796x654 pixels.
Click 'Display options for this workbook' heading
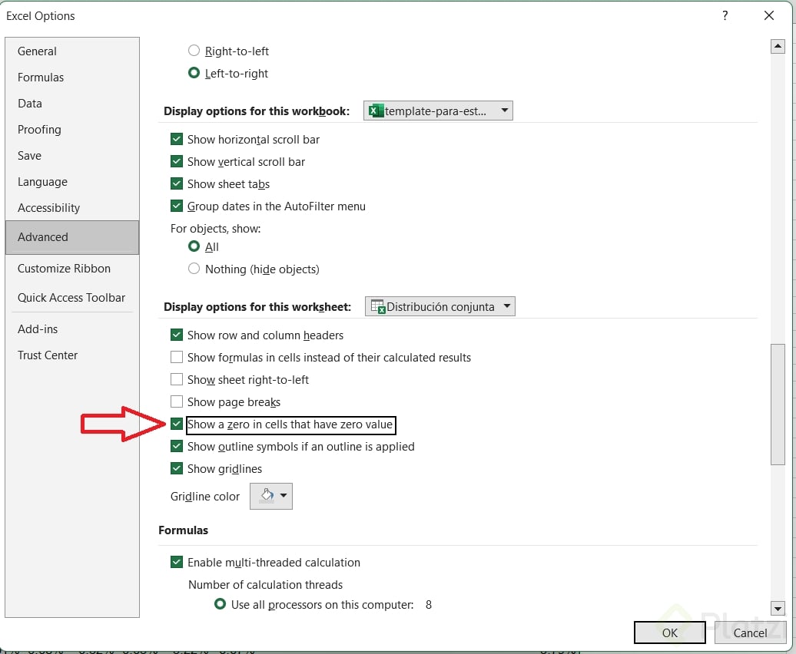[257, 111]
